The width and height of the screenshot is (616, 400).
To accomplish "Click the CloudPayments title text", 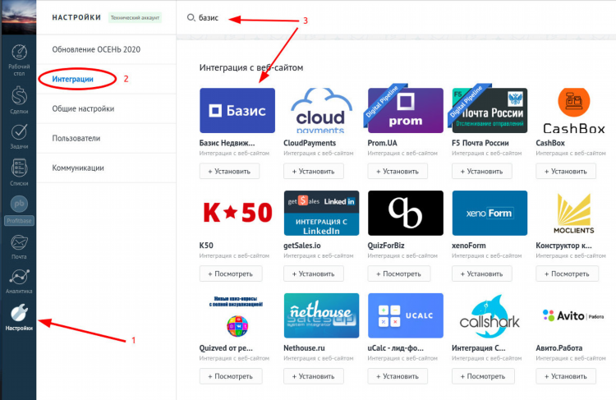I will (310, 143).
